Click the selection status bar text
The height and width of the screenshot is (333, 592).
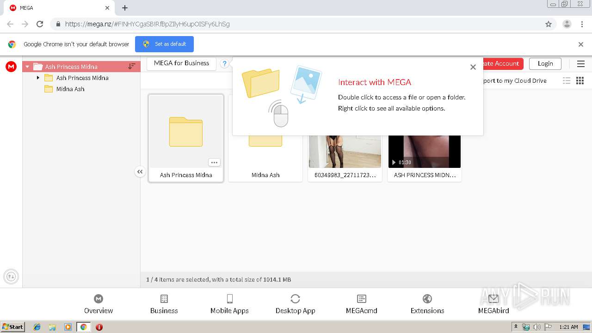219,280
